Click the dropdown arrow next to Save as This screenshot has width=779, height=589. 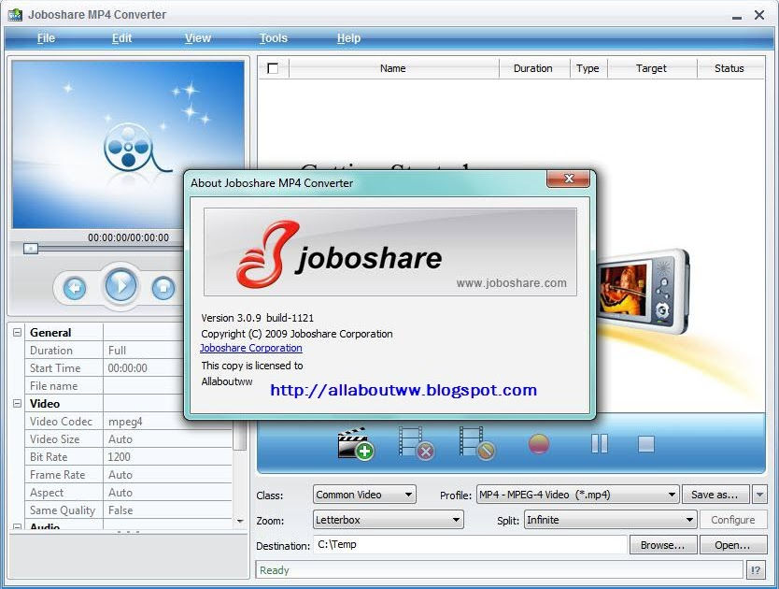coord(759,495)
